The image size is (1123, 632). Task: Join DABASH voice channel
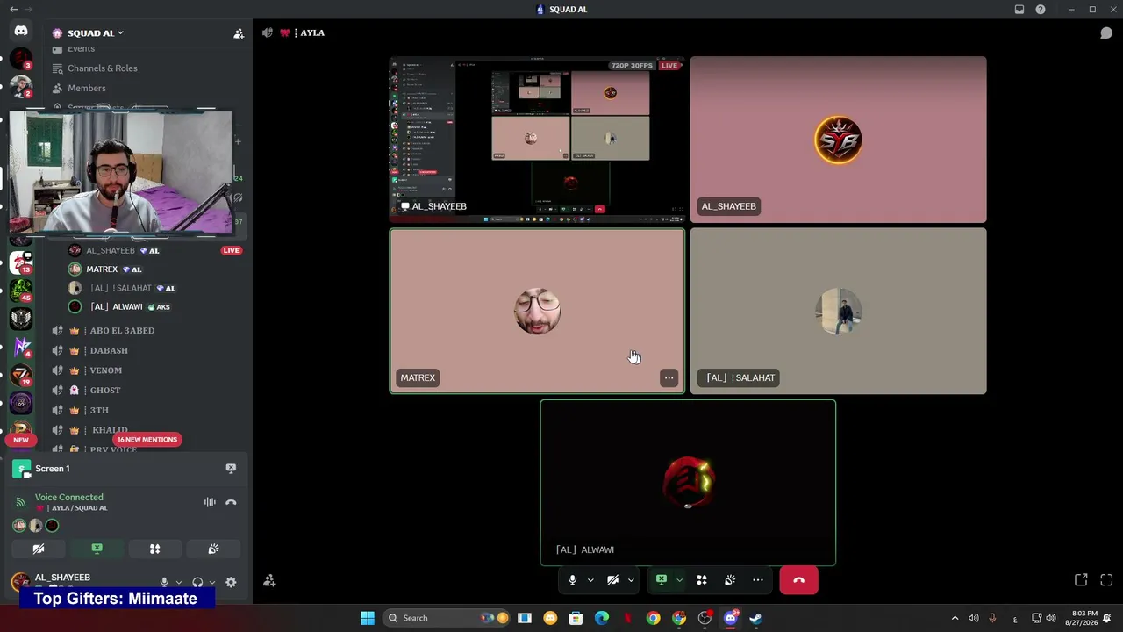(109, 351)
